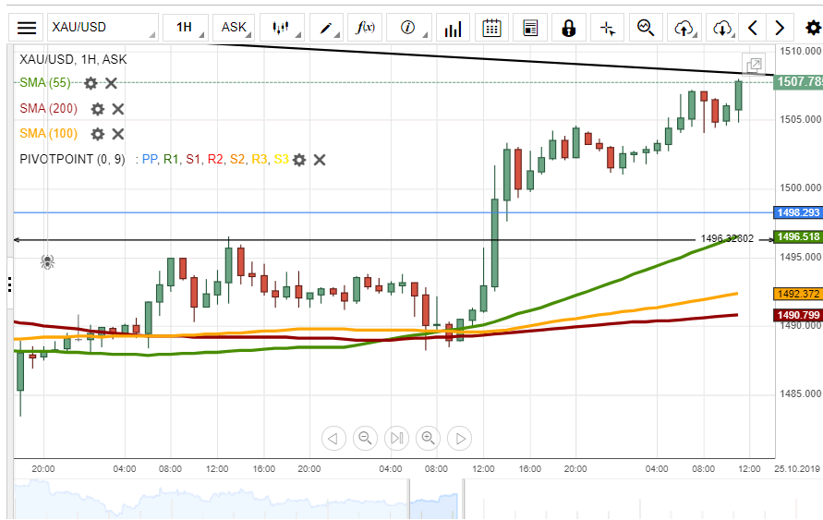Open PIVOTPOINT settings gear
Viewport: 823px width, 520px height.
(299, 160)
